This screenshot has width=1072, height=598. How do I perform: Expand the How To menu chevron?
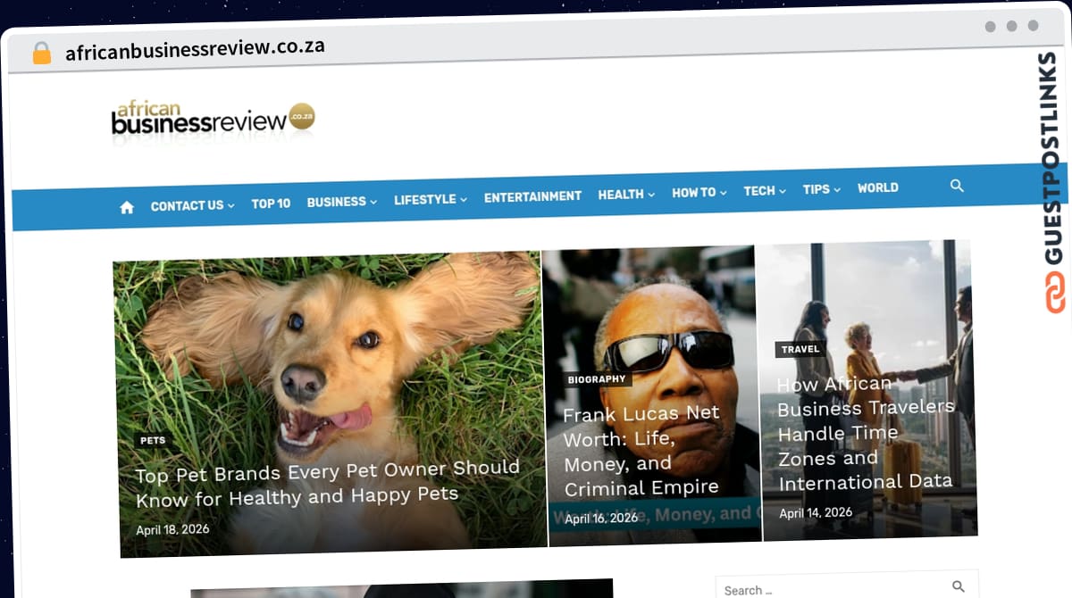(723, 193)
